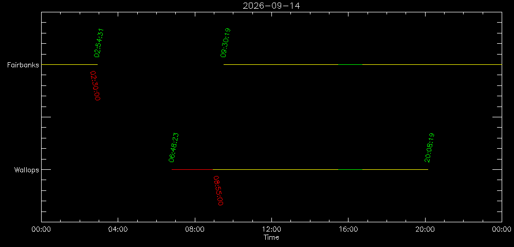
Task: Select the Fairbanks axis label
Action: click(x=23, y=65)
